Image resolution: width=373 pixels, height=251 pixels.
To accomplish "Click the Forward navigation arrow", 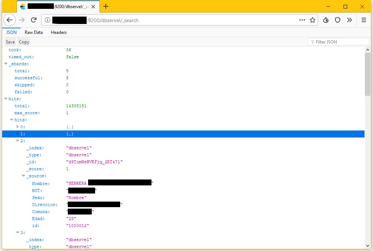I will point(22,20).
